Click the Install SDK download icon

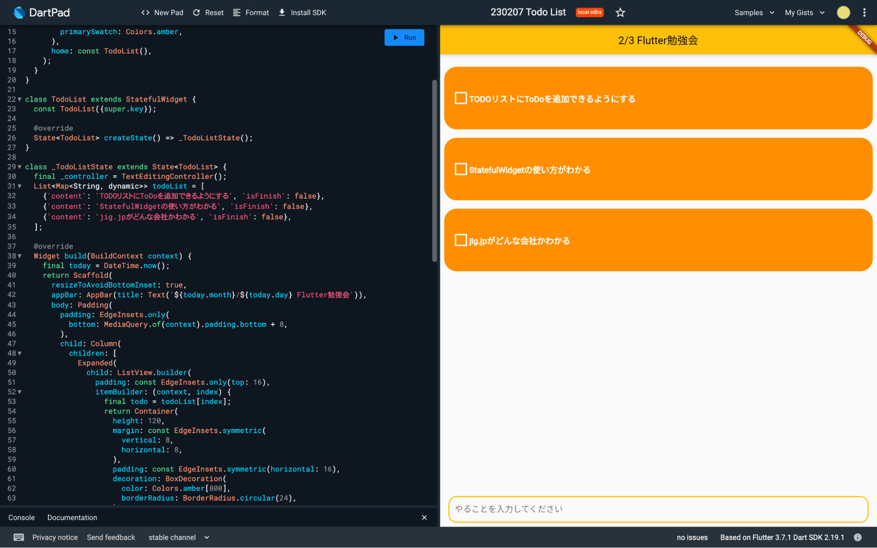tap(282, 13)
